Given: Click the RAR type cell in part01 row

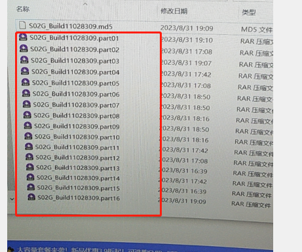Looking at the screenshot, I should point(257,41).
